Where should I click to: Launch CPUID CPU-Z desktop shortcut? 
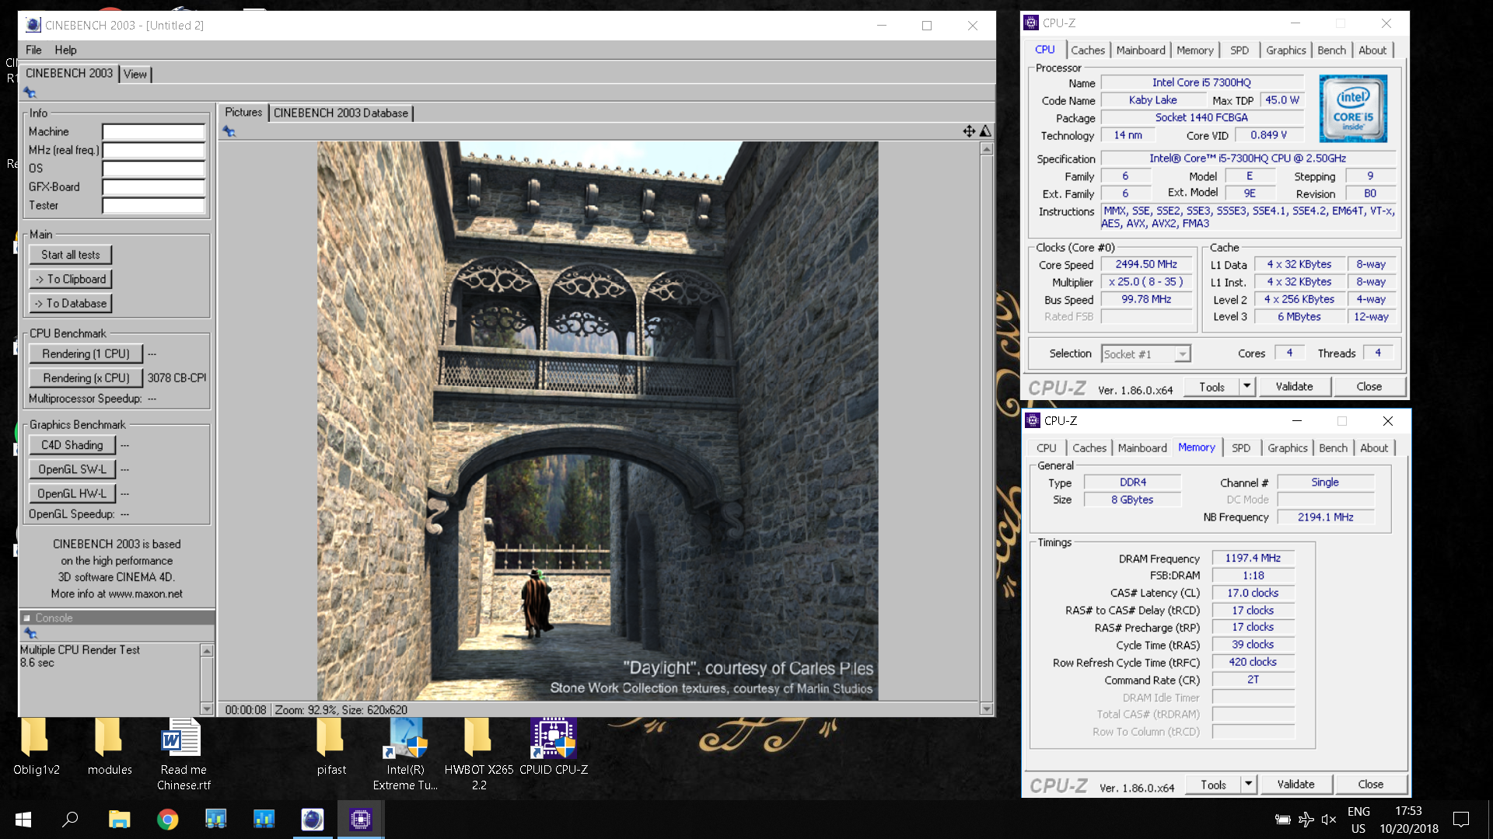coord(554,746)
